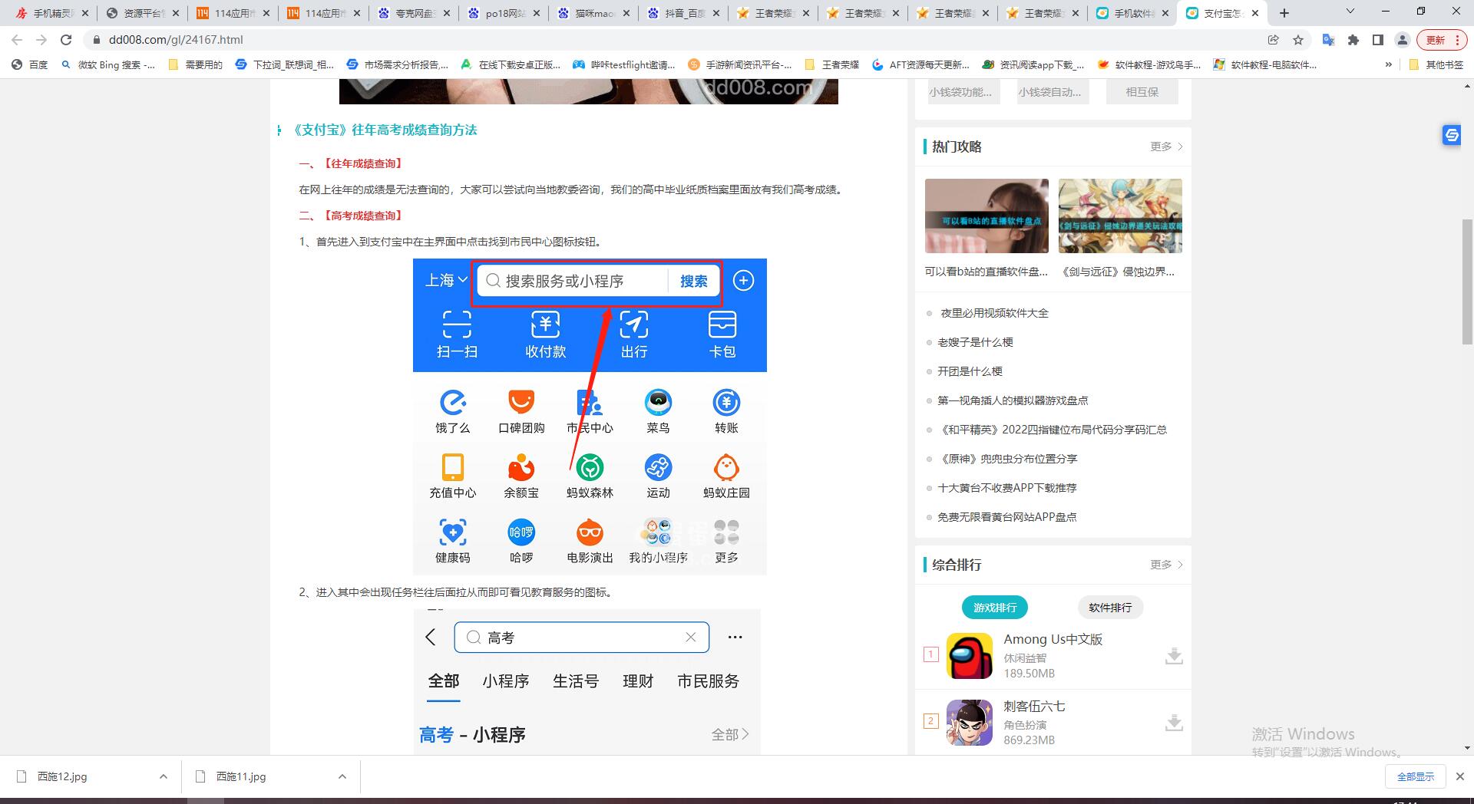
Task: Open the user profile avatar icon
Action: [x=1403, y=40]
